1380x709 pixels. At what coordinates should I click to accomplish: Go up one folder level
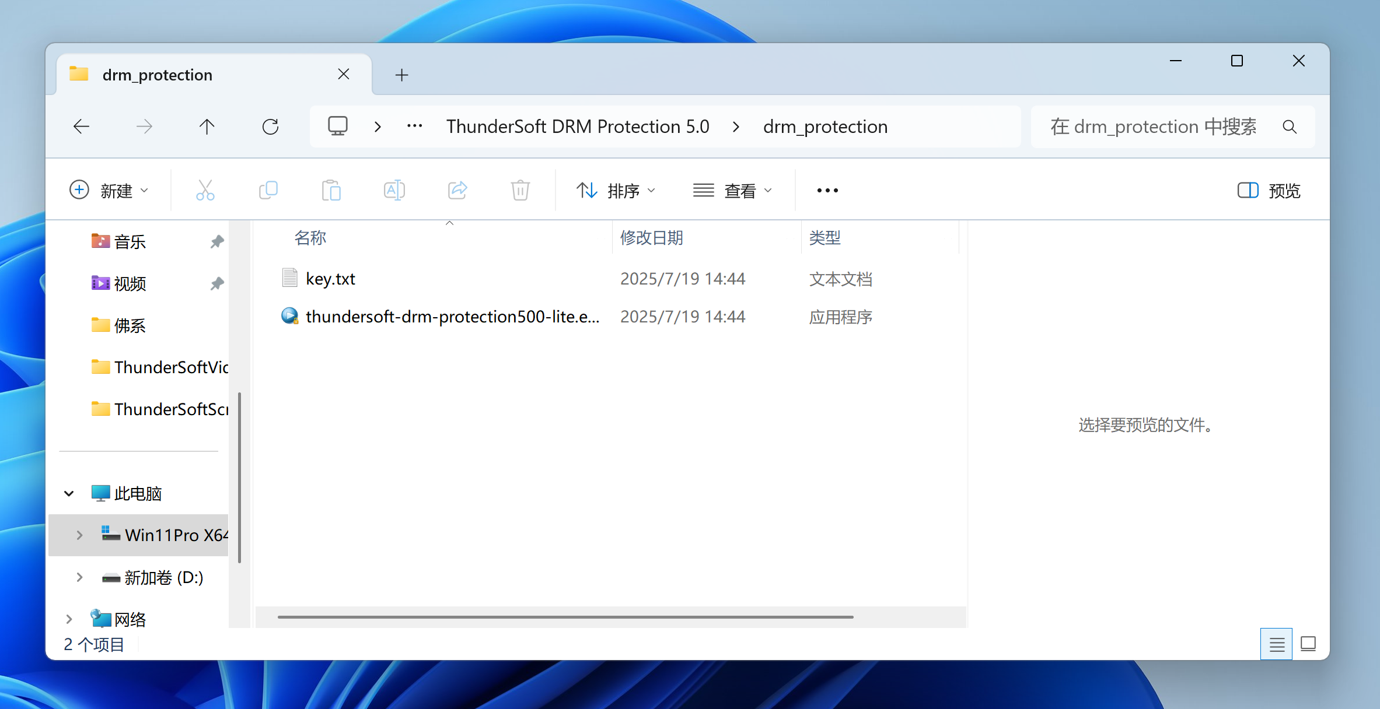[x=207, y=127]
